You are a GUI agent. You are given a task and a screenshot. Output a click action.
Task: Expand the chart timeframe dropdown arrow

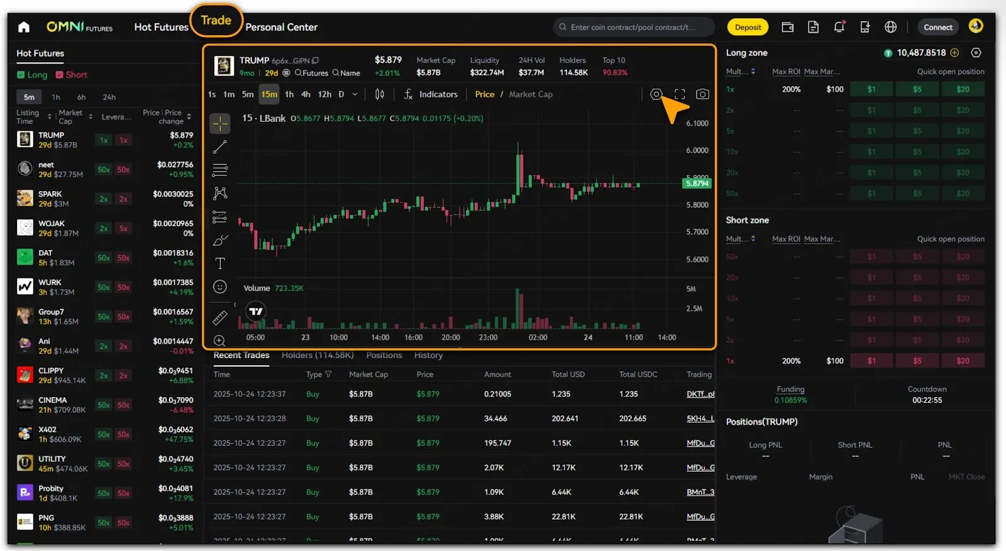pos(355,94)
